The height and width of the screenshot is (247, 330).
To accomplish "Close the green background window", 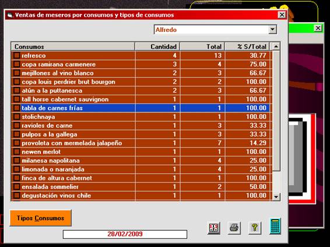I will 318,28.
